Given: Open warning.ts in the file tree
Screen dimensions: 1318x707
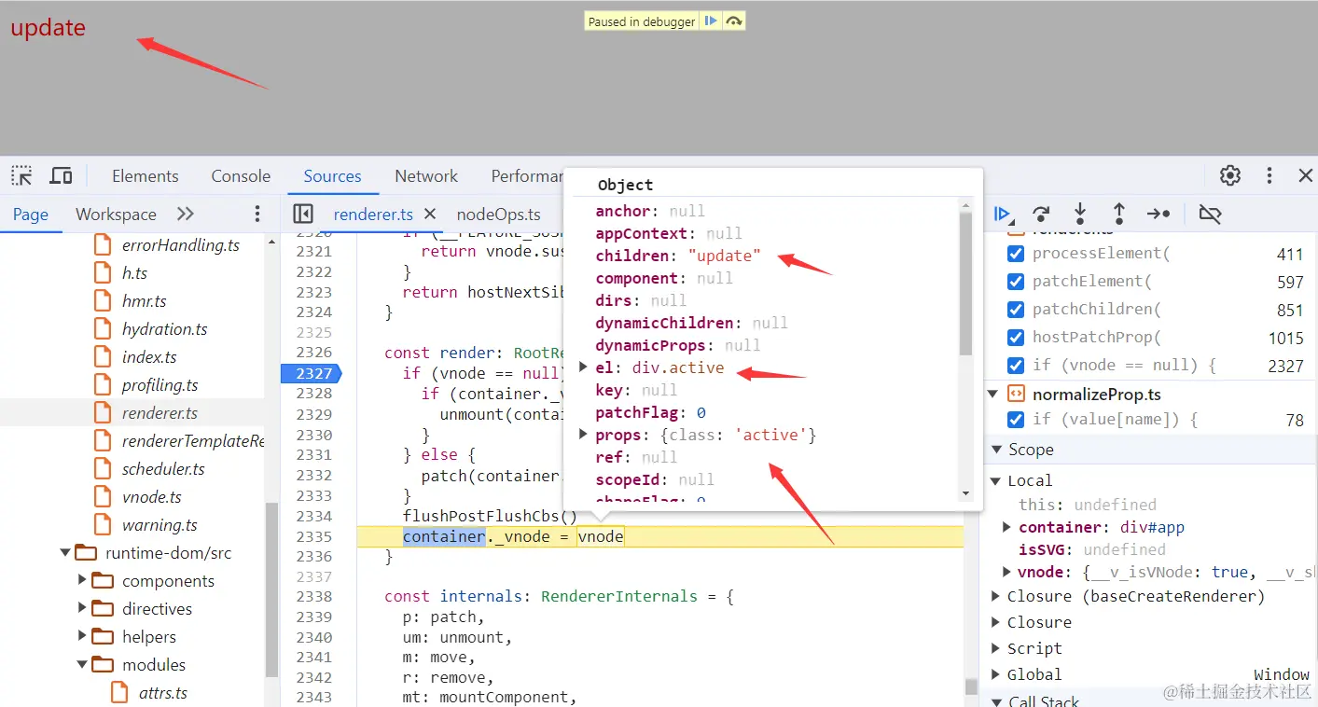Looking at the screenshot, I should coord(160,525).
